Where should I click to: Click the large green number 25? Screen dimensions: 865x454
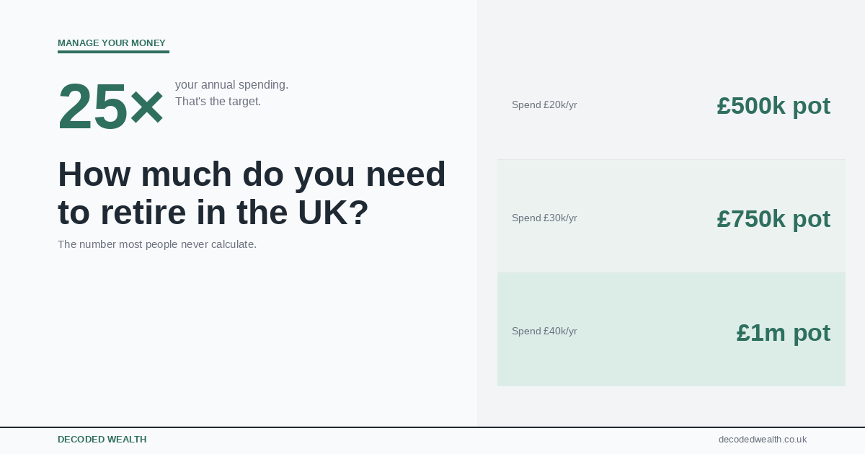(x=92, y=107)
